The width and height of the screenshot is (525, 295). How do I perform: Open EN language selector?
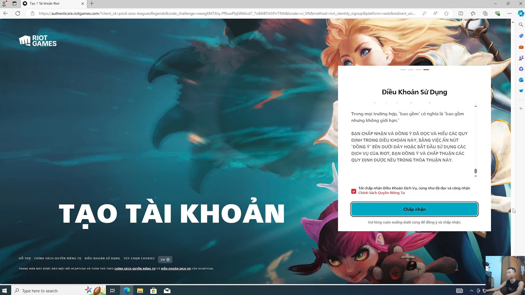(x=165, y=259)
